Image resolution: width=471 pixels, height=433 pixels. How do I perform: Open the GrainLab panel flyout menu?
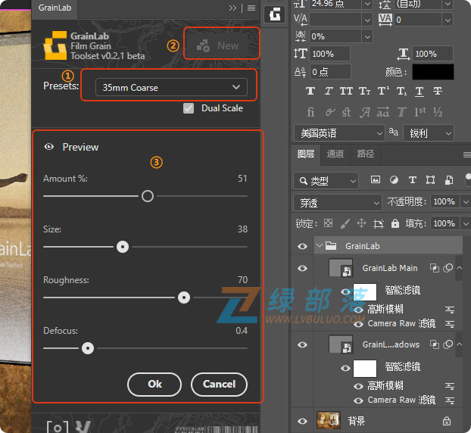click(x=251, y=8)
